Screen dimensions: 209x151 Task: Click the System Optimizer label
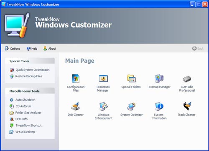[131, 115]
